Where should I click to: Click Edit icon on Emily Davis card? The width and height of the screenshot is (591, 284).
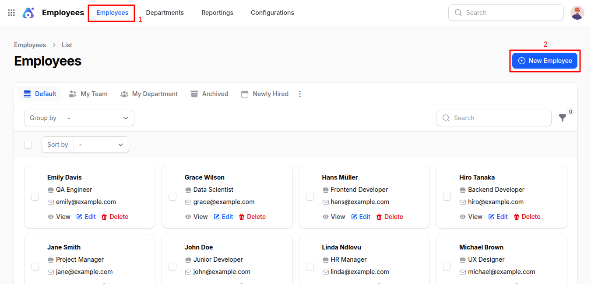(x=80, y=217)
